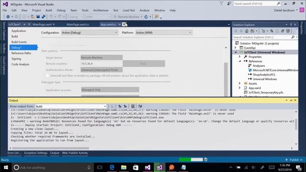
Task: Open Show output from Build dropdown
Action: pyautogui.click(x=71, y=106)
